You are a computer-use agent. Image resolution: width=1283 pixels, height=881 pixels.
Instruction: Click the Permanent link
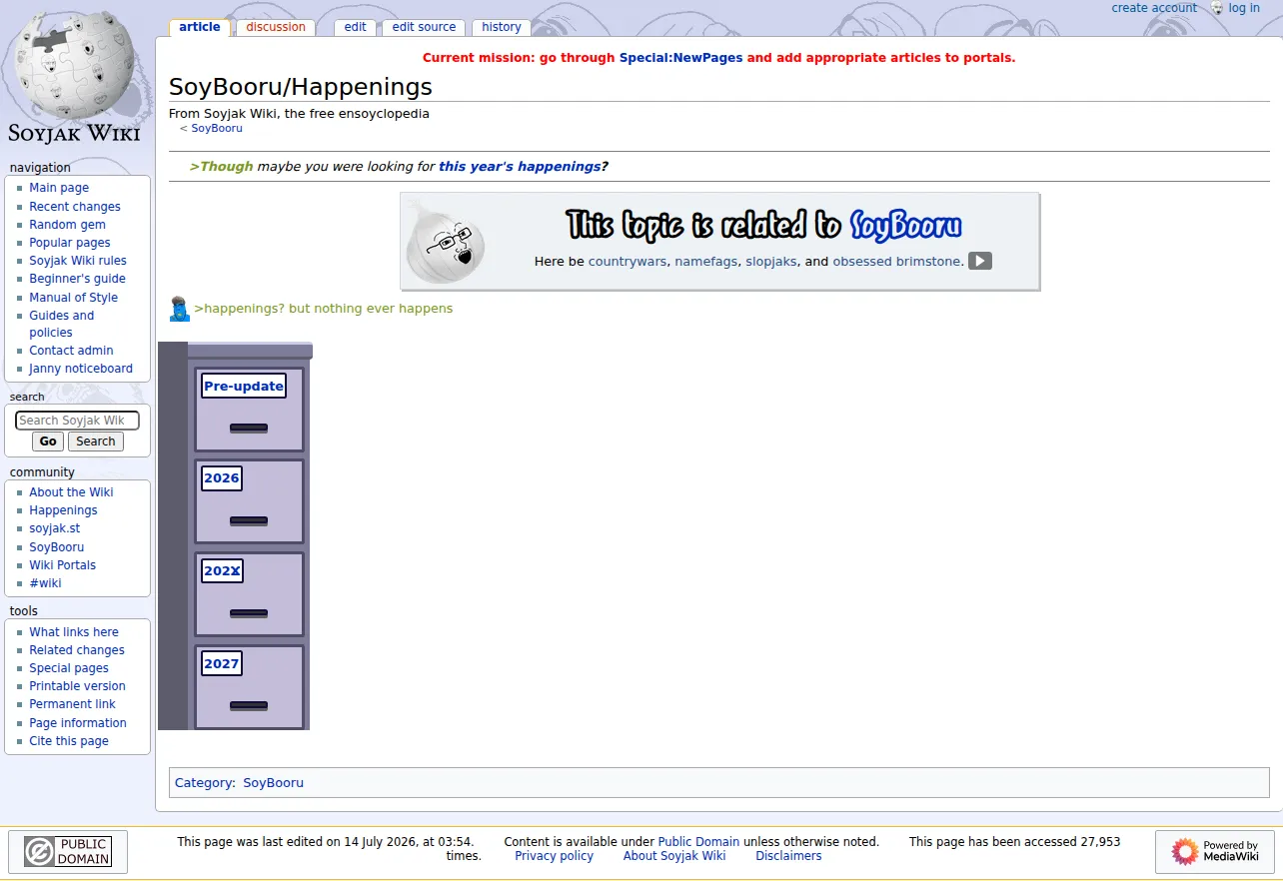pyautogui.click(x=72, y=704)
